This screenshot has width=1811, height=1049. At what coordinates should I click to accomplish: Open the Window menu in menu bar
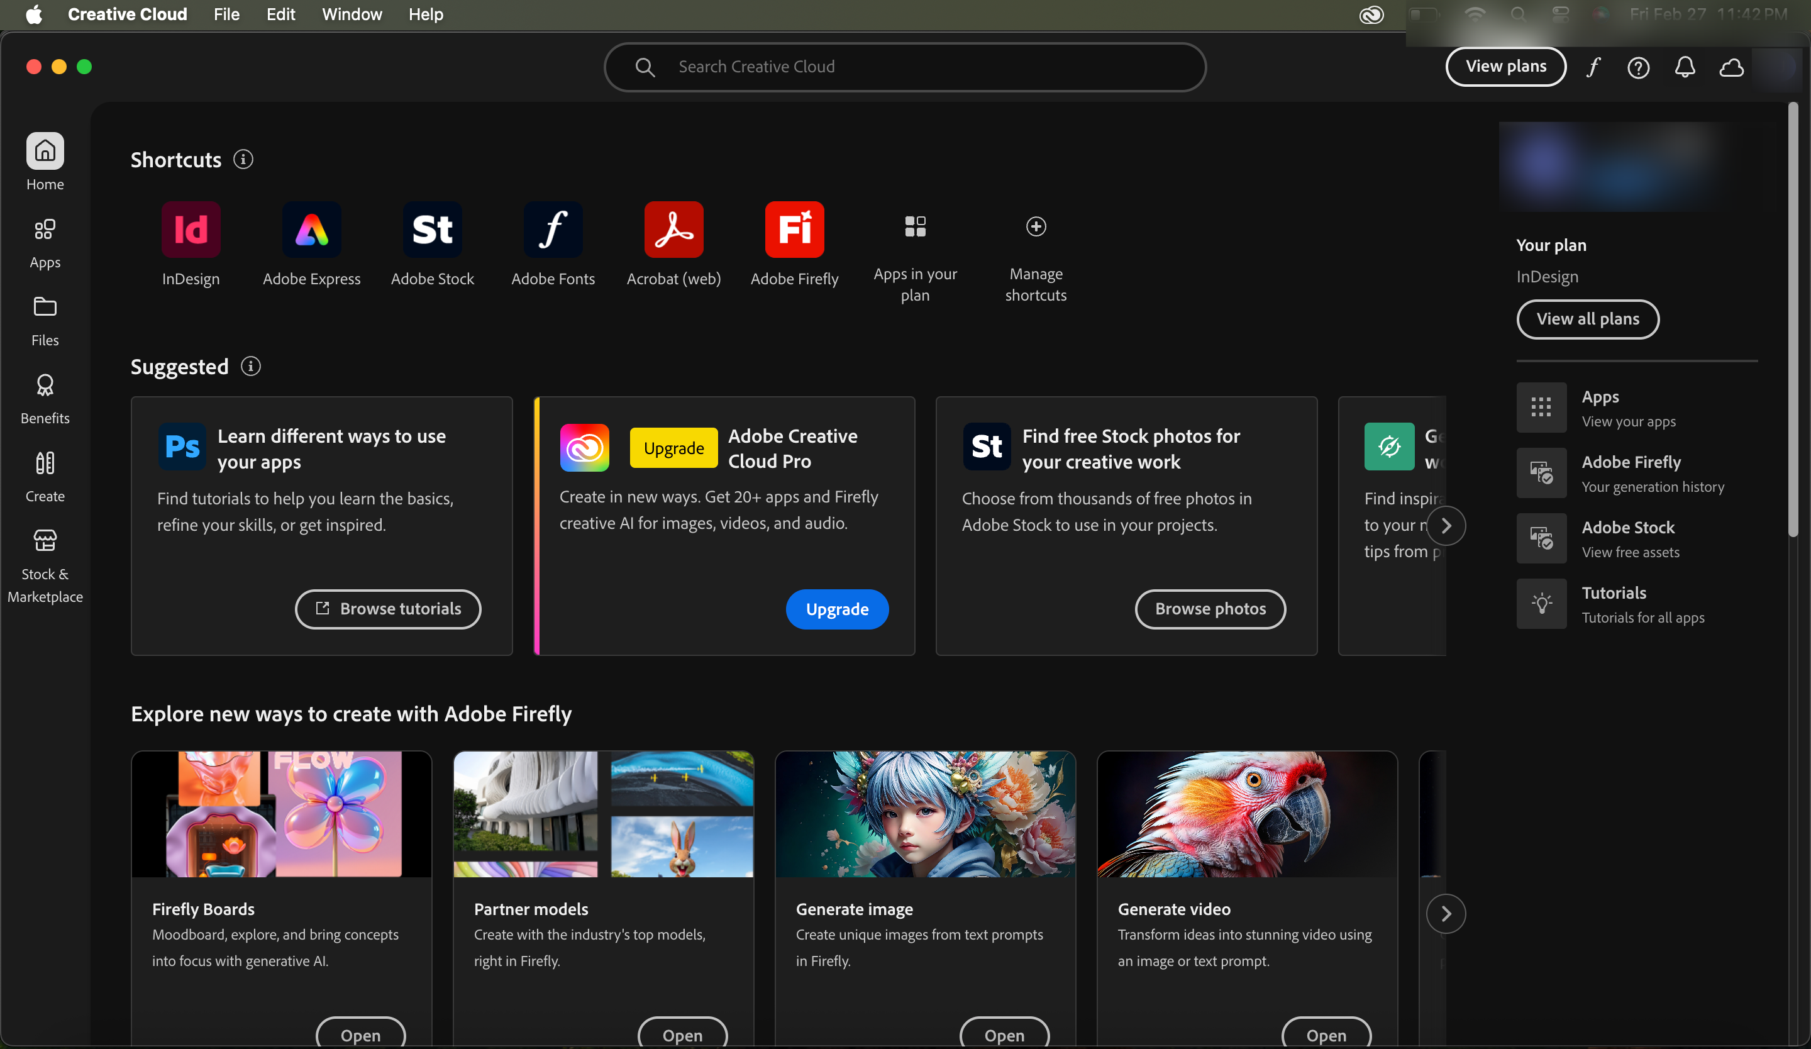352,14
